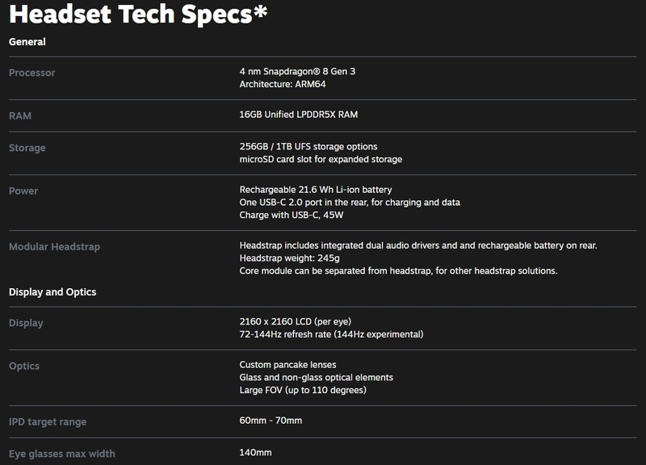Select the 16GB Unified LPDDR5X RAM text

pyautogui.click(x=299, y=115)
